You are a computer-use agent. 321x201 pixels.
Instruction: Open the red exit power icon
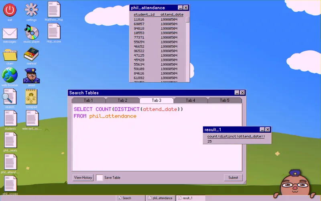point(10,10)
